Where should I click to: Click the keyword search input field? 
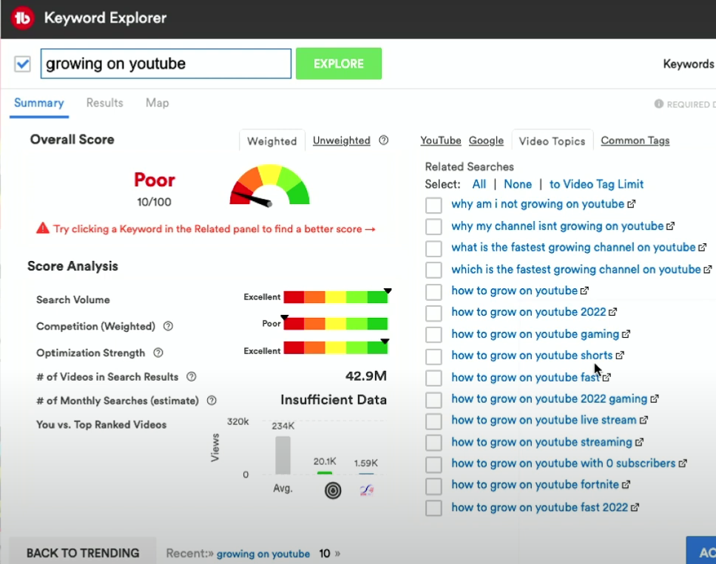click(166, 64)
